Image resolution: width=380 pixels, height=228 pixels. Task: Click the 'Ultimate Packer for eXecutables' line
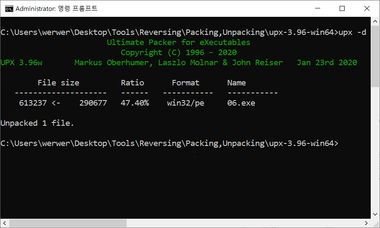point(178,42)
